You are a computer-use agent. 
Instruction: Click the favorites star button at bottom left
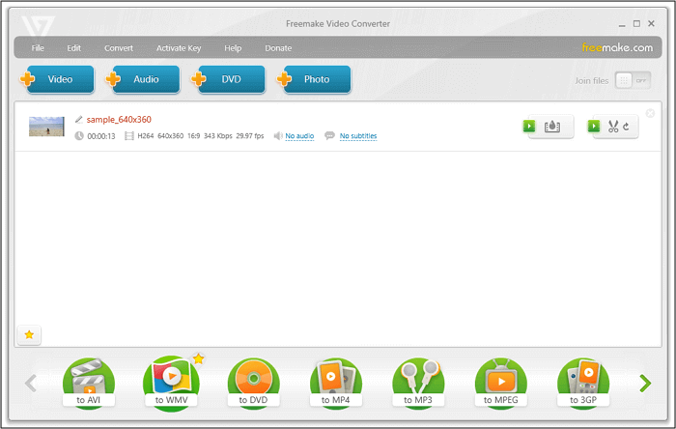29,334
